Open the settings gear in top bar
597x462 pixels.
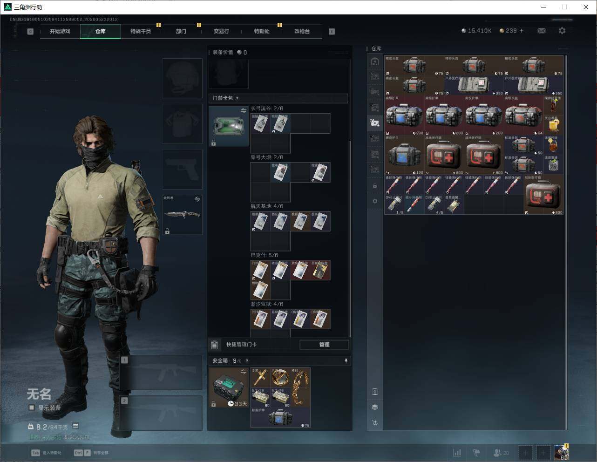coord(562,31)
